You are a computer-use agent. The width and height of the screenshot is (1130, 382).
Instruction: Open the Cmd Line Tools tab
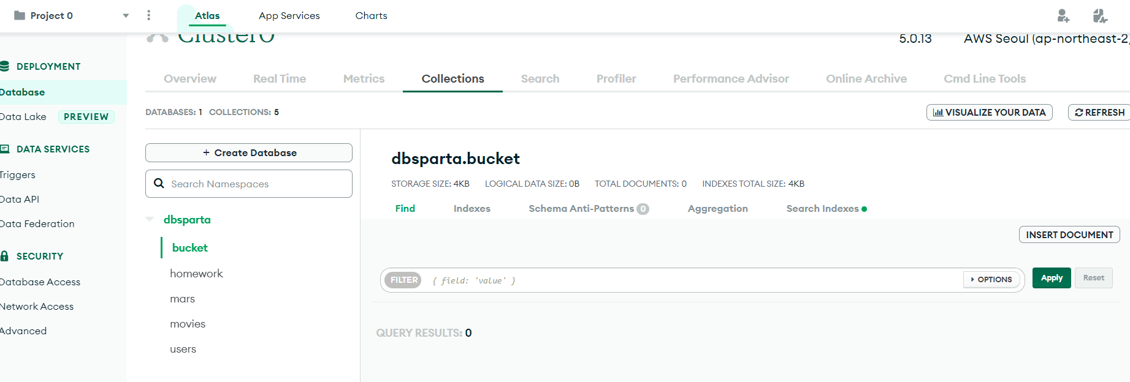[985, 78]
